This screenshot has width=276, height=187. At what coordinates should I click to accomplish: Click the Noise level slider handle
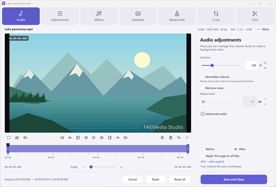(x=203, y=102)
